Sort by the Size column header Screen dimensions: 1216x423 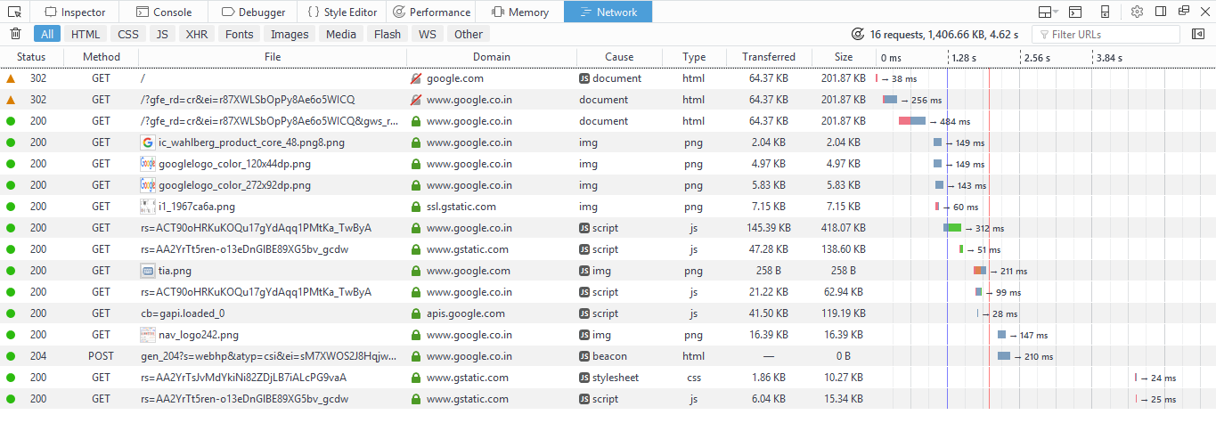844,57
